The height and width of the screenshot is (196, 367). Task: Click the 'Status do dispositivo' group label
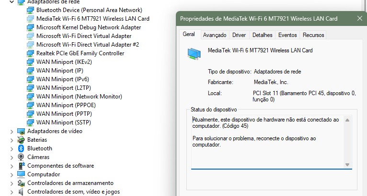pos(214,110)
